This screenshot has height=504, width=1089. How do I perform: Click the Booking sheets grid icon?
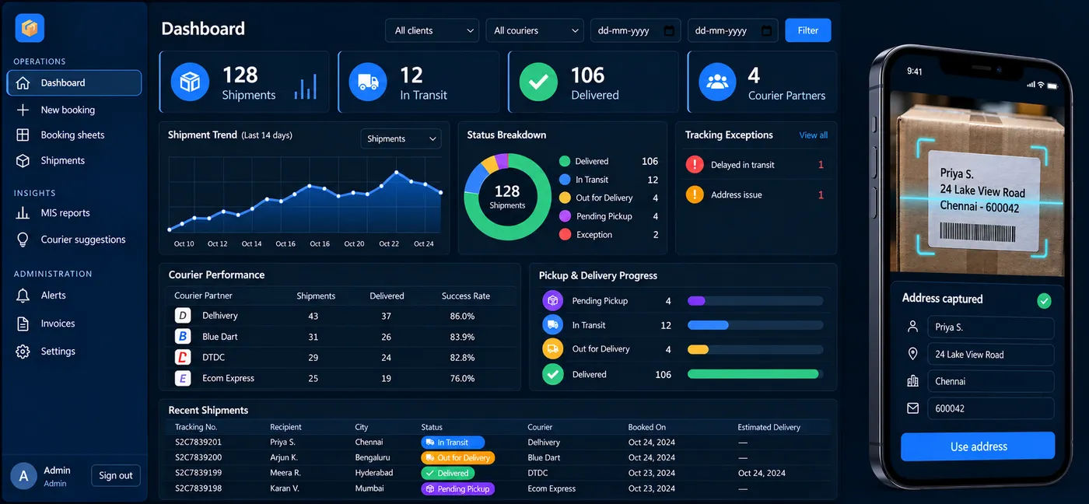[23, 135]
